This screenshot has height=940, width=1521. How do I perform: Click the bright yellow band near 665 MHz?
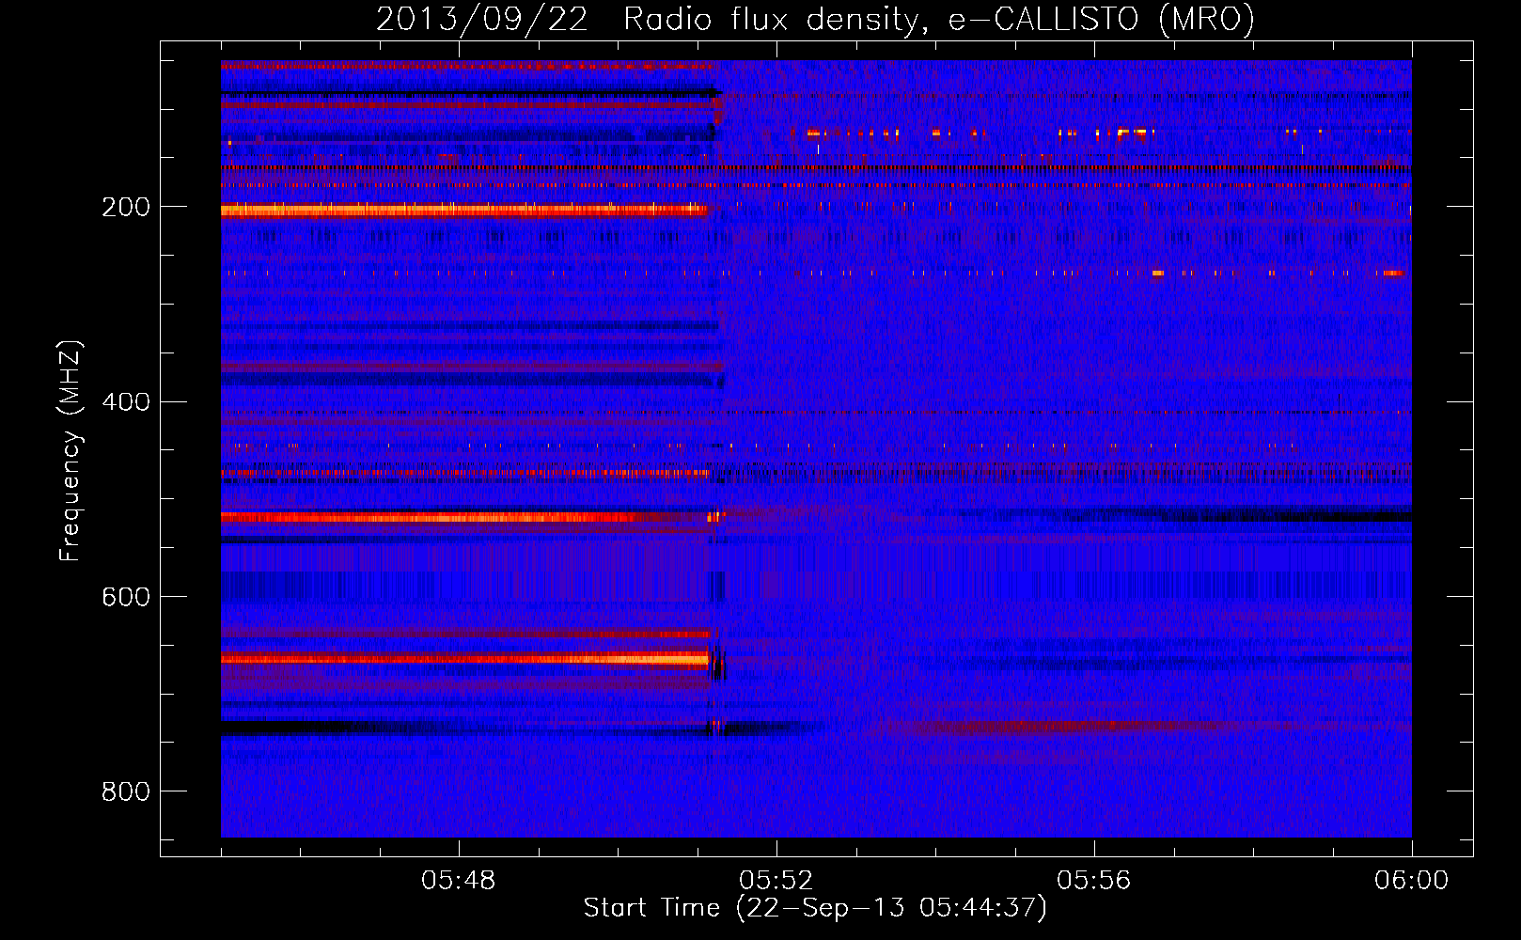click(x=464, y=659)
